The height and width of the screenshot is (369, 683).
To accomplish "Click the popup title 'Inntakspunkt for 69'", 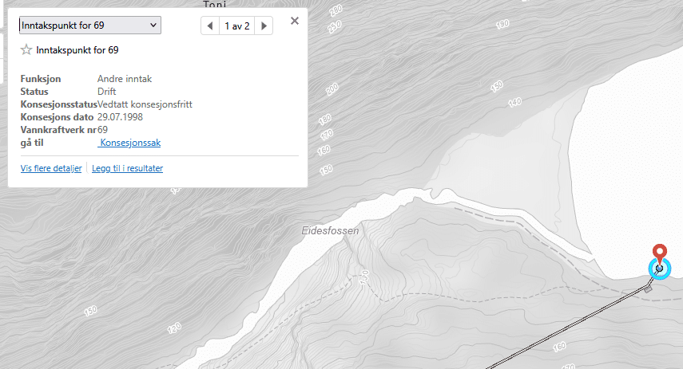I will coord(77,50).
